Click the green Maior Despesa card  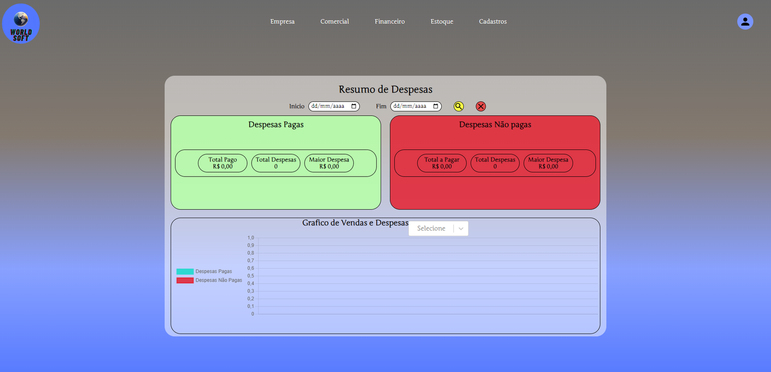pos(329,163)
